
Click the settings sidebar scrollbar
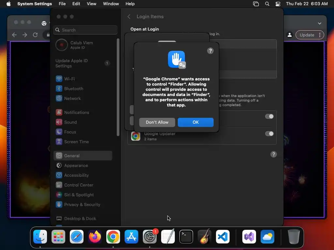coord(118,87)
